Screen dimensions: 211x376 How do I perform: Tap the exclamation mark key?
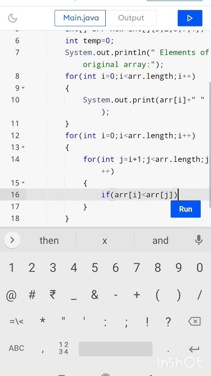(x=147, y=321)
